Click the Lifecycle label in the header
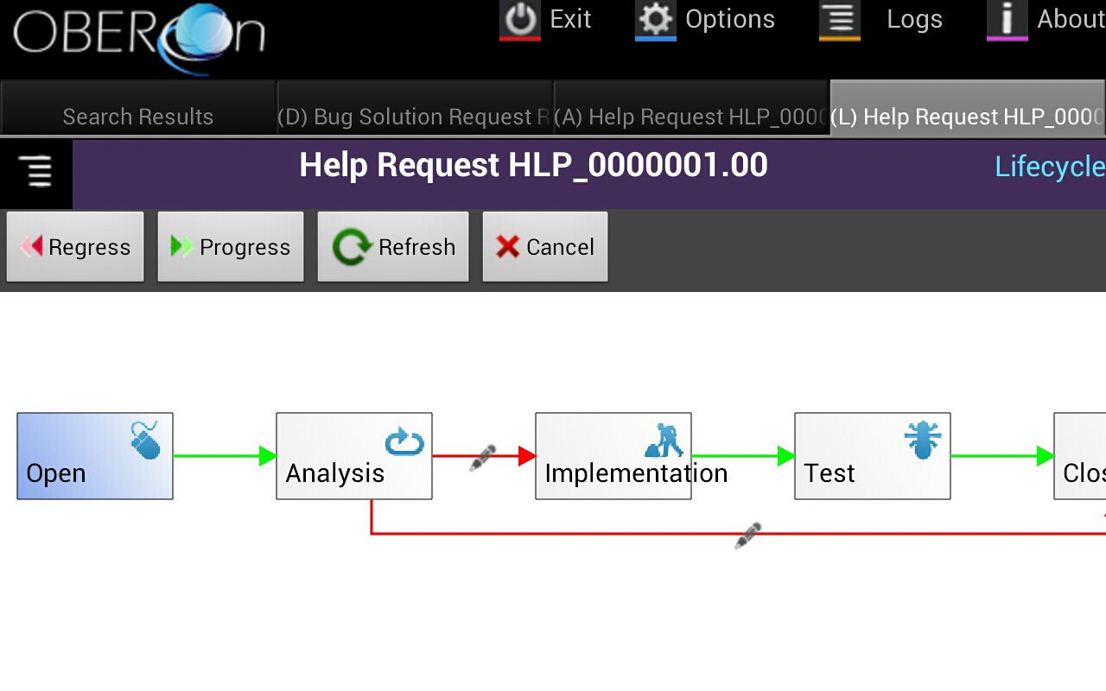1106x691 pixels. [1050, 167]
